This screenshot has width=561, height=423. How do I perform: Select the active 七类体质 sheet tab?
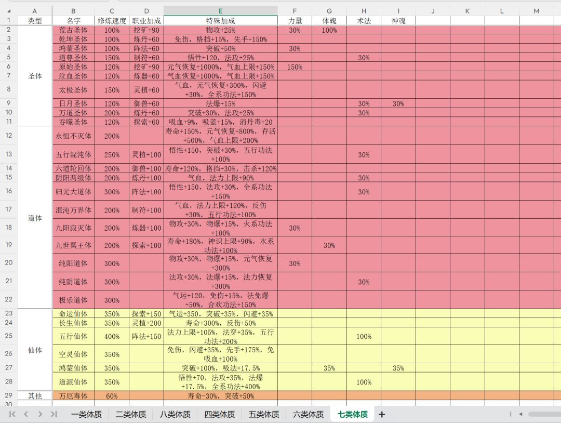pos(353,414)
